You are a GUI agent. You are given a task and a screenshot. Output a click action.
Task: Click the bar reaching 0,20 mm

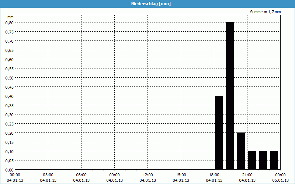point(241,151)
